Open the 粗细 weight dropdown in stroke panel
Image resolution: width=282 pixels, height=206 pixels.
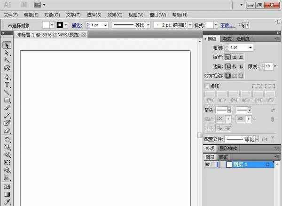click(251, 48)
